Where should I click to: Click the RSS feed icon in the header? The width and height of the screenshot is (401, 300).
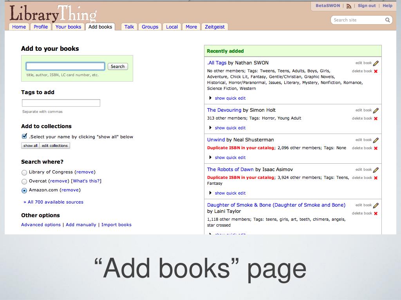349,6
